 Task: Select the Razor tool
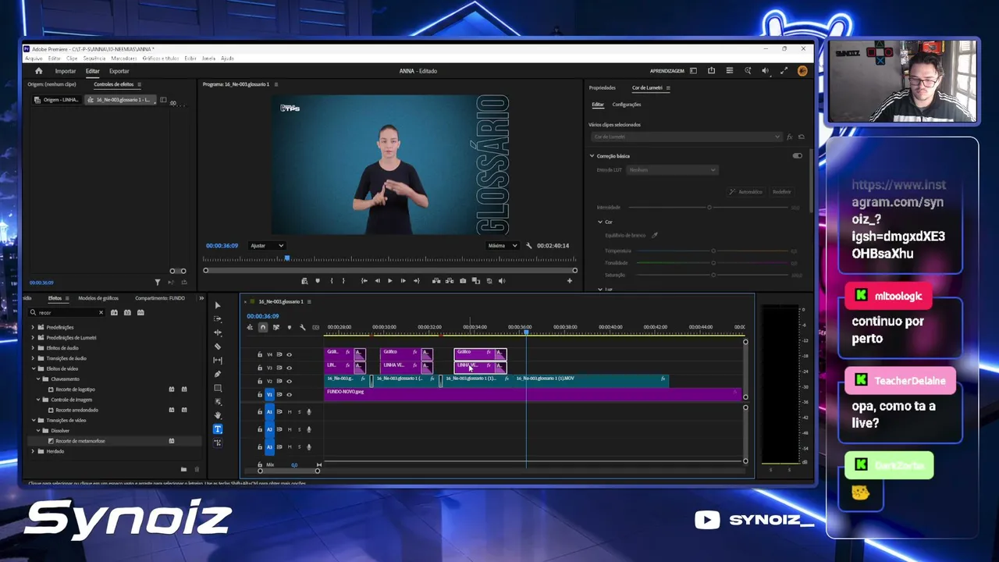[218, 347]
